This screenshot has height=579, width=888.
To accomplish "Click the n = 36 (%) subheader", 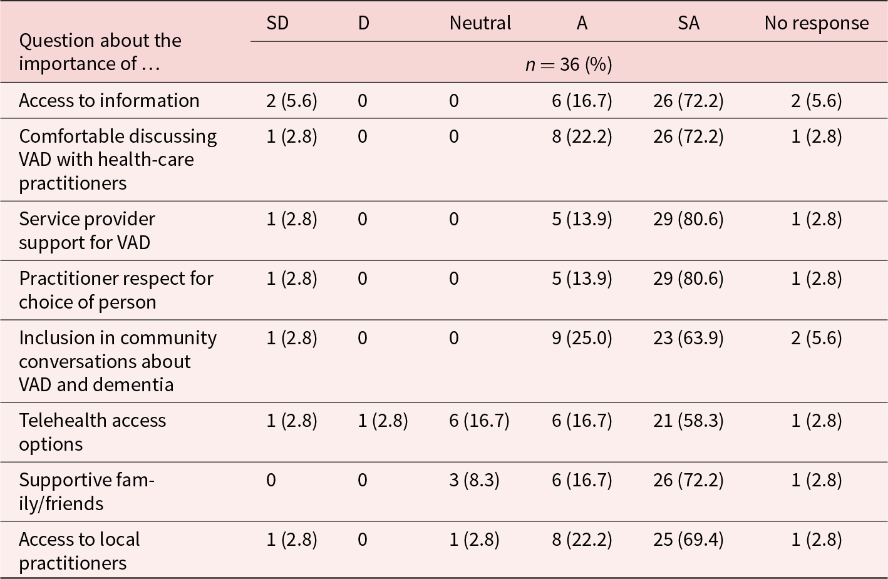I will tap(569, 64).
